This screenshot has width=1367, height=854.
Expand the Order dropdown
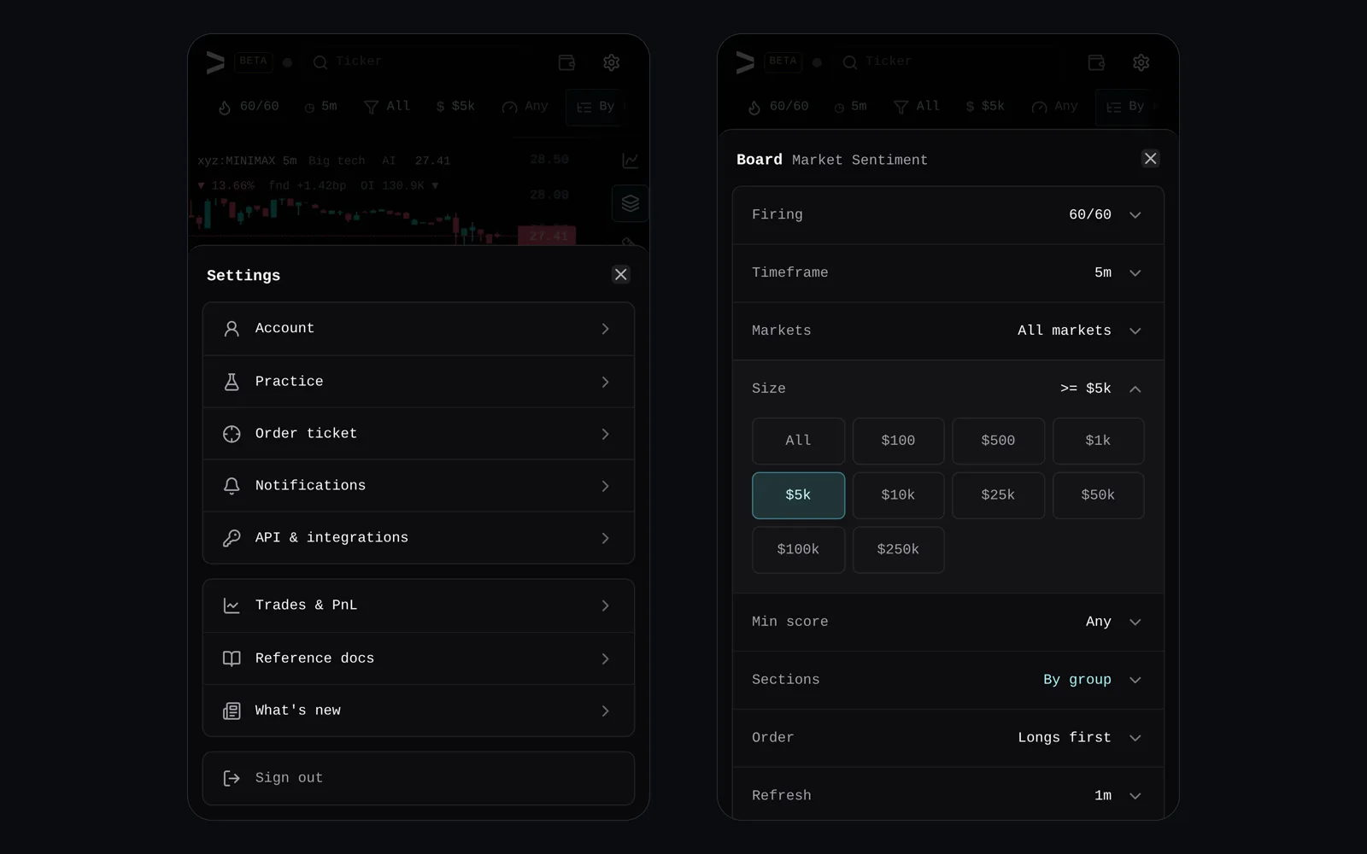click(948, 738)
